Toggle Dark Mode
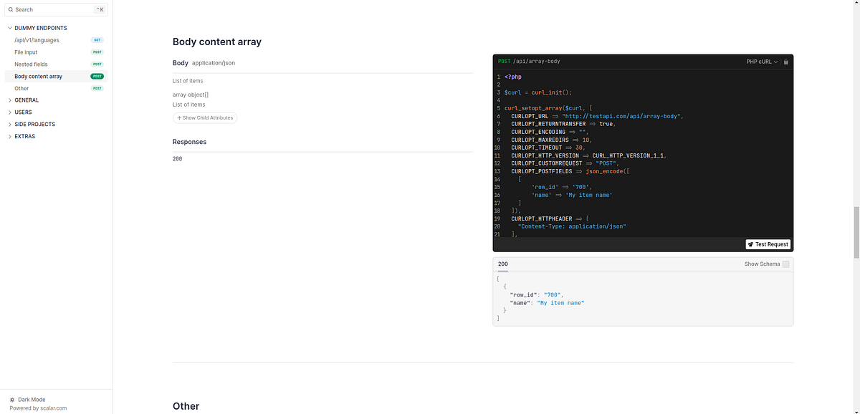The height and width of the screenshot is (414, 860). pos(27,400)
